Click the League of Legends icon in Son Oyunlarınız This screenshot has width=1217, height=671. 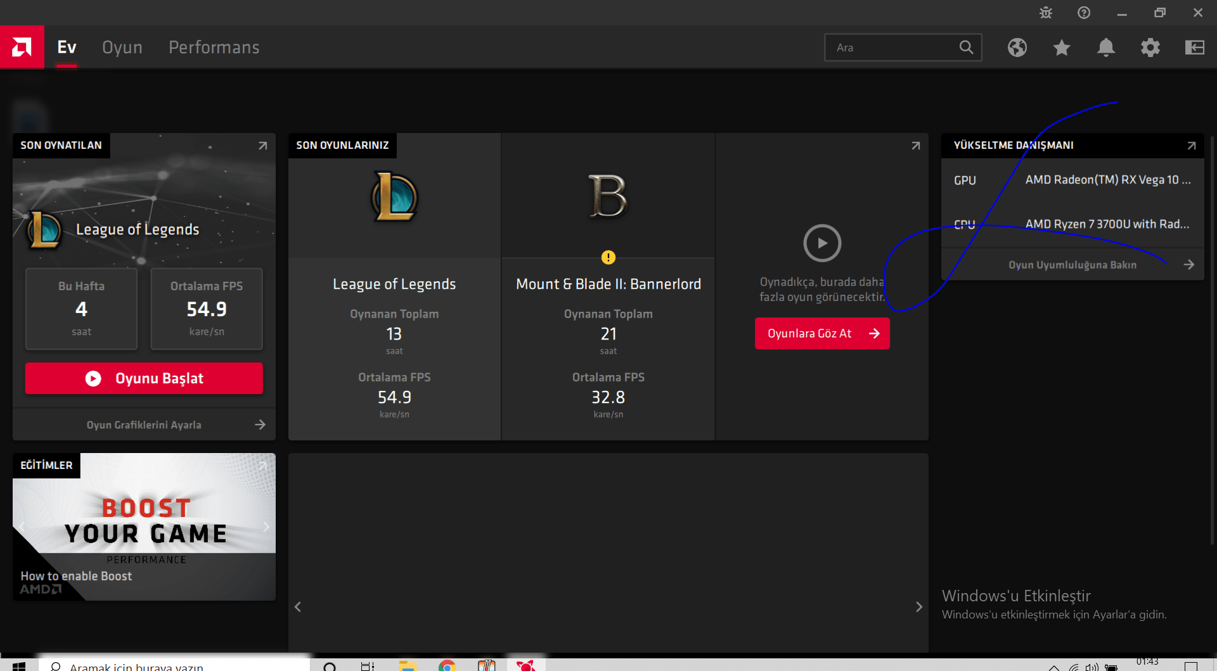(394, 196)
